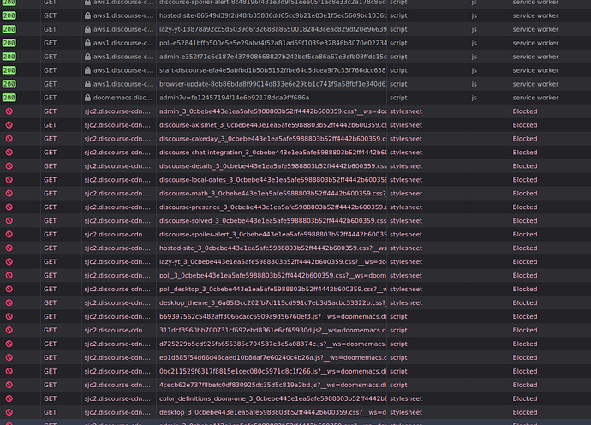The width and height of the screenshot is (591, 425).
Task: Click doomemacs.disc domain on the admin?v row
Action: (122, 98)
